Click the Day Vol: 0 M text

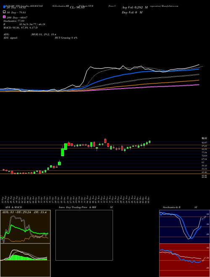(x=132, y=12)
